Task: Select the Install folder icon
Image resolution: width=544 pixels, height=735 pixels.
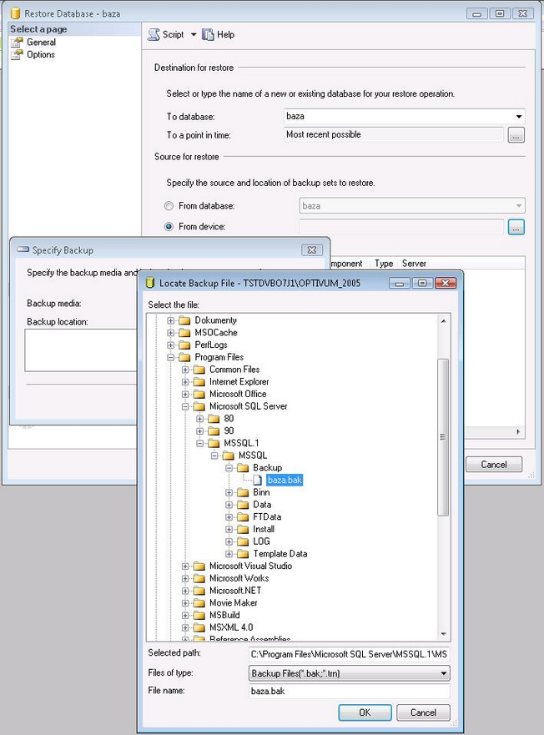Action: (x=243, y=529)
